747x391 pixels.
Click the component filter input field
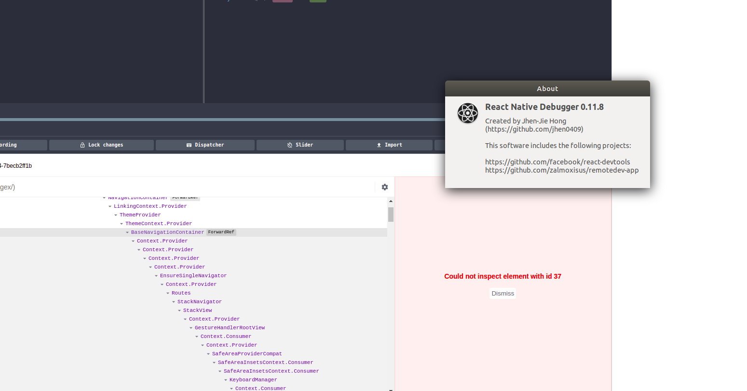point(169,187)
